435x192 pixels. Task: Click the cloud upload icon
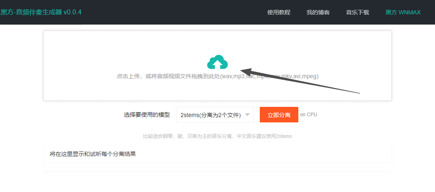tap(217, 62)
